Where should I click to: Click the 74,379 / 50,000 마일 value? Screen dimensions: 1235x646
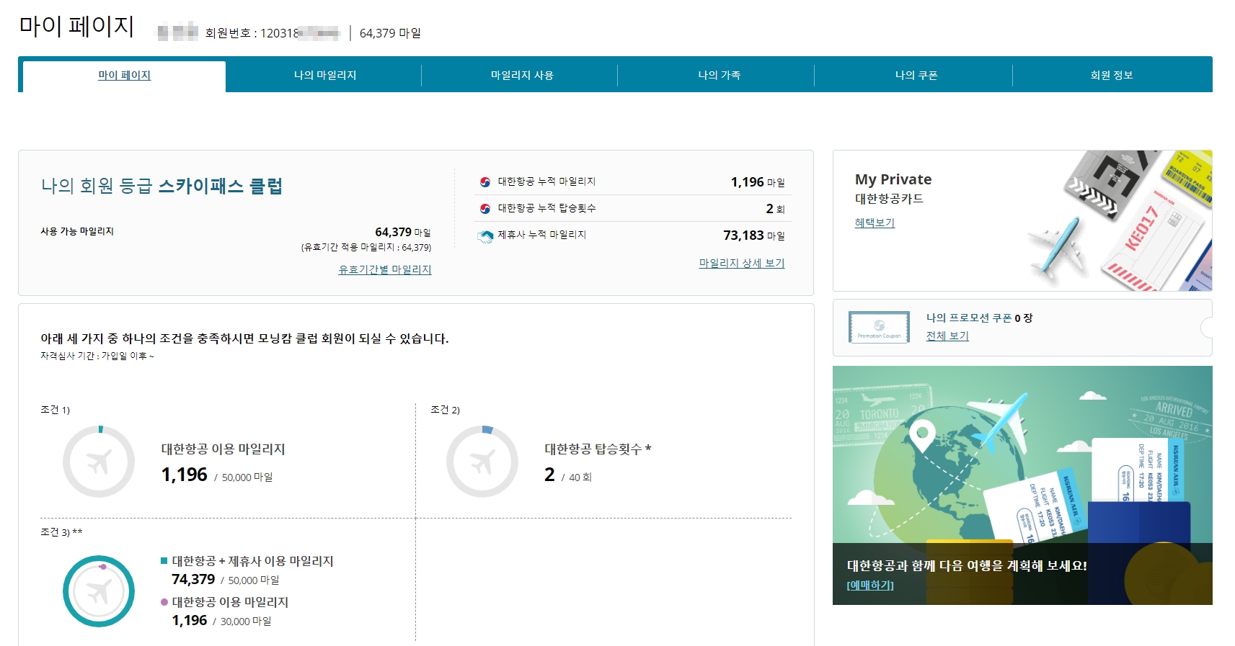coord(225,580)
